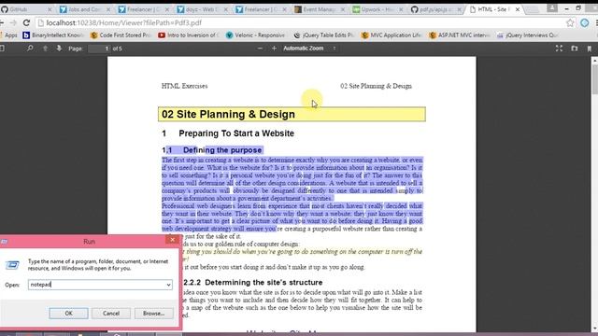Switch to the Upwork tab
The width and height of the screenshot is (598, 336).
(x=378, y=9)
